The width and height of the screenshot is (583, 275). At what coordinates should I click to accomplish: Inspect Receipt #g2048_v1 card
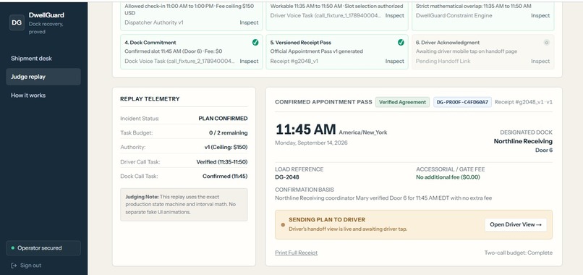pyautogui.click(x=394, y=61)
